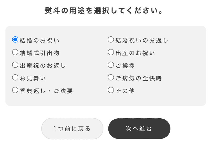This screenshot has height=144, width=210.
Task: Pick ご病気の全快時 radio option
Action: click(x=111, y=77)
